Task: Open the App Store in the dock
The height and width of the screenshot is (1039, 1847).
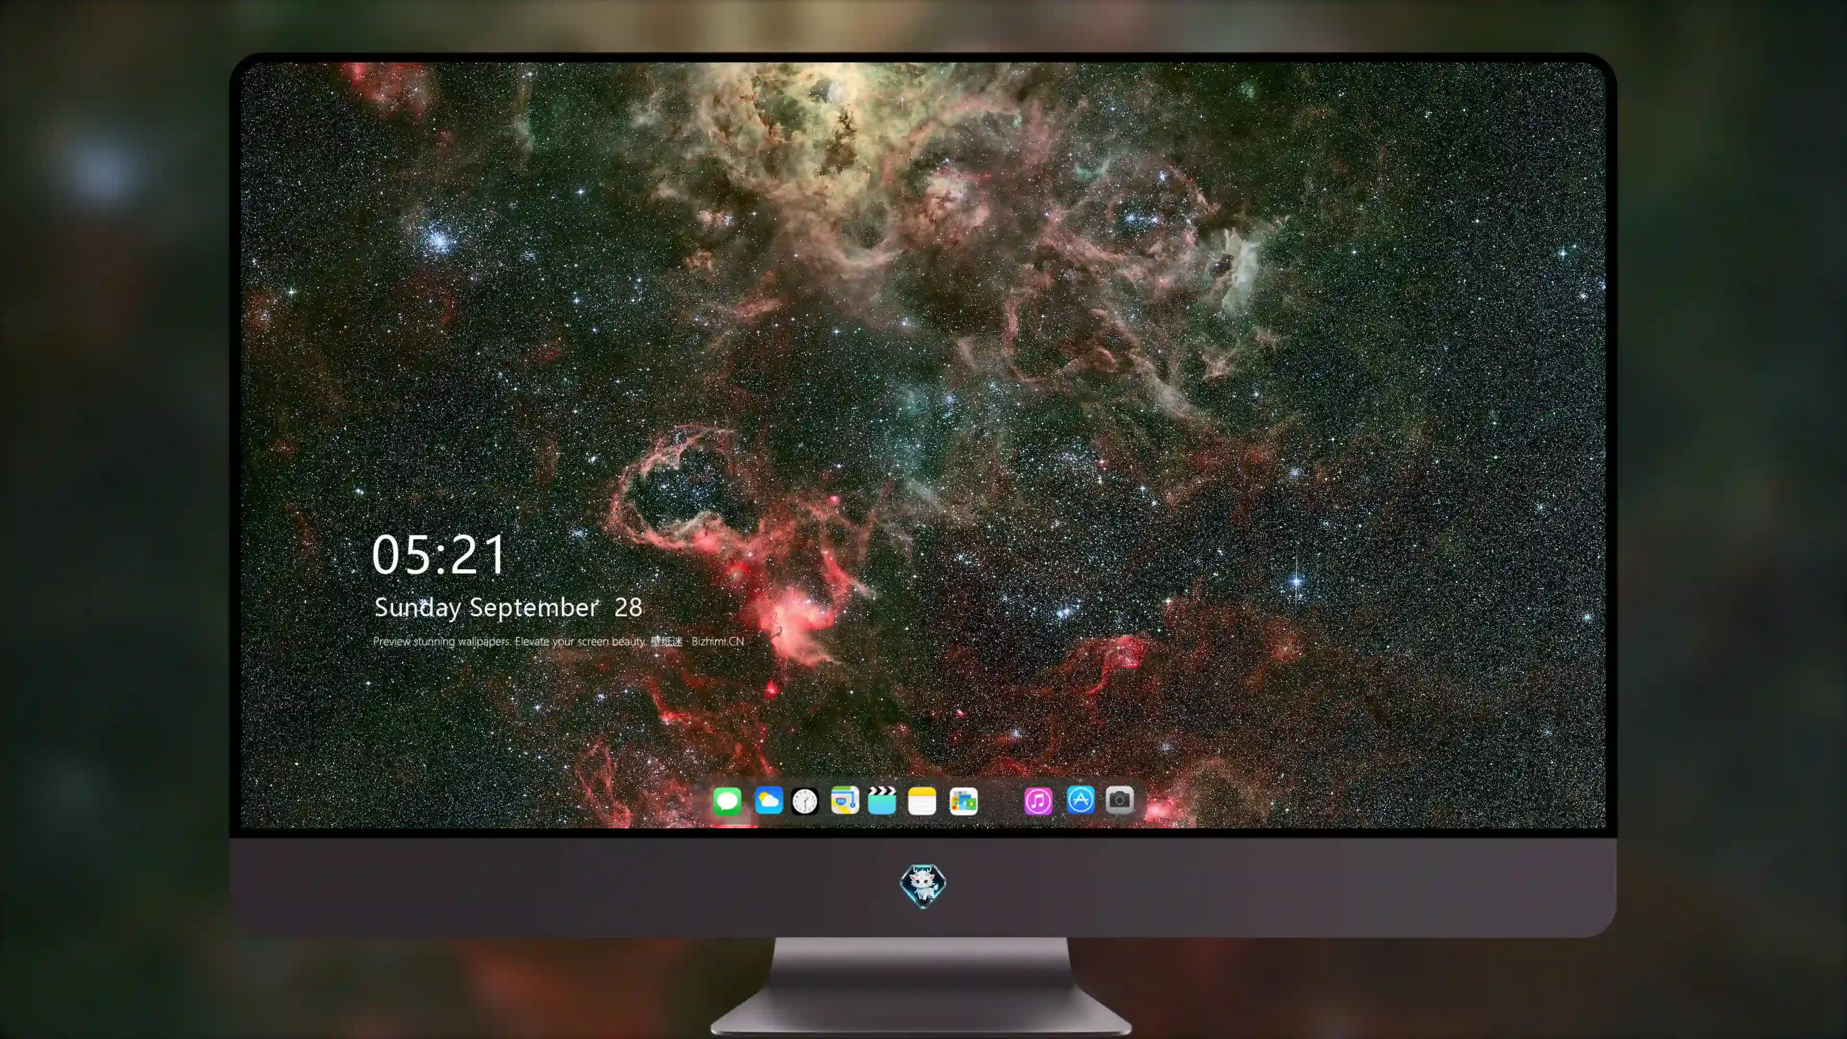Action: point(1080,800)
